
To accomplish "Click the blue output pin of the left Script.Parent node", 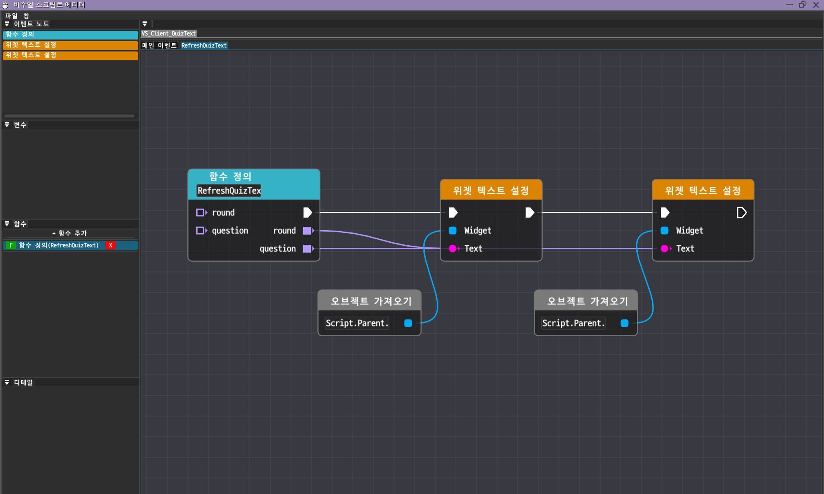I will (x=408, y=323).
